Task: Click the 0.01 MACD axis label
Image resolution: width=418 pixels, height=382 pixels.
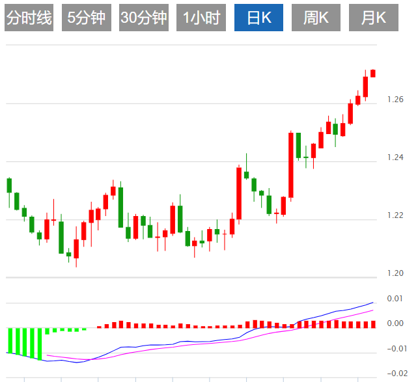Action: pos(395,299)
